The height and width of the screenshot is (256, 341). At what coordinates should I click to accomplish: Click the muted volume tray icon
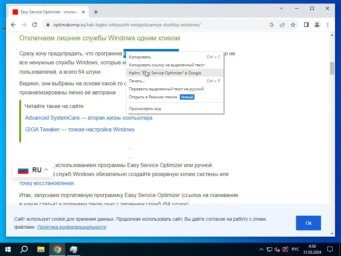(x=277, y=249)
